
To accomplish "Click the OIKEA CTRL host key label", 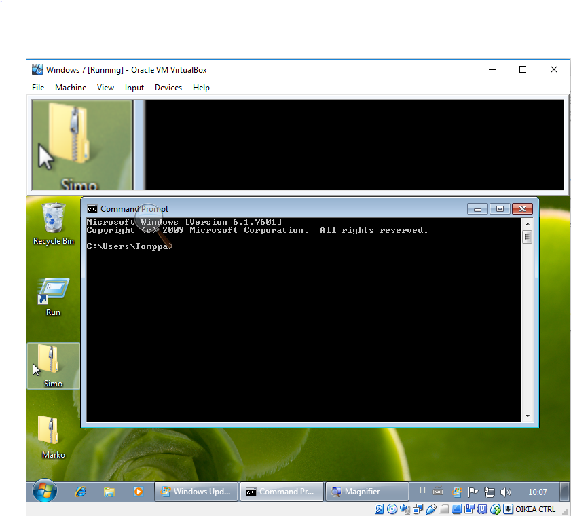I will [x=535, y=509].
